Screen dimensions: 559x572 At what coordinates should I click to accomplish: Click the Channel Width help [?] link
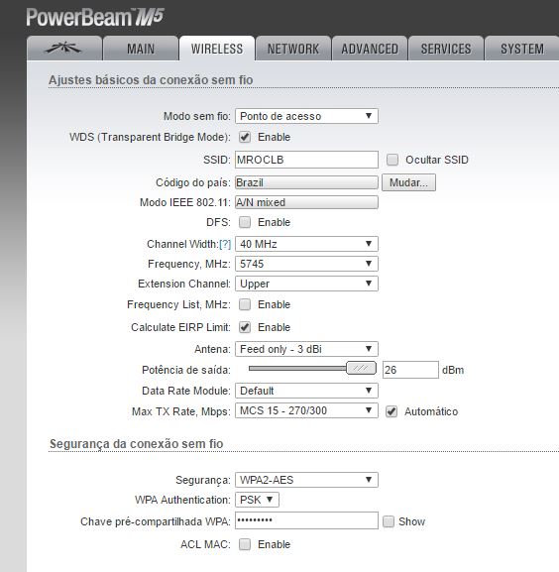[225, 244]
